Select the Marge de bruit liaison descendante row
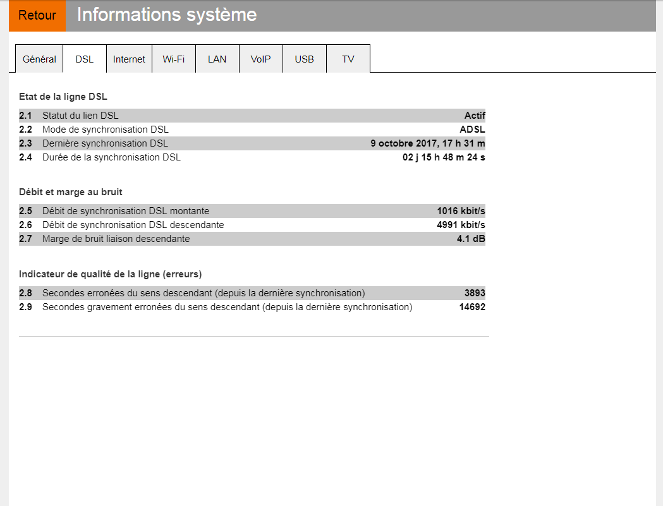This screenshot has height=506, width=663. pos(116,239)
